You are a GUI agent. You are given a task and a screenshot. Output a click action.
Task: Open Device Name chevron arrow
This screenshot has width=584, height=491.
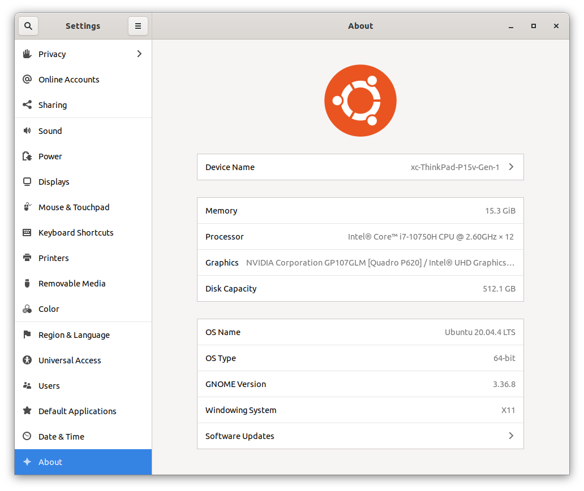pyautogui.click(x=511, y=167)
